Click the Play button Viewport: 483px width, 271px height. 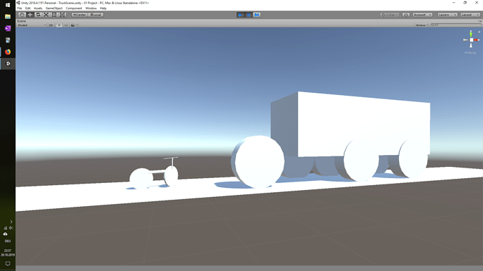241,15
